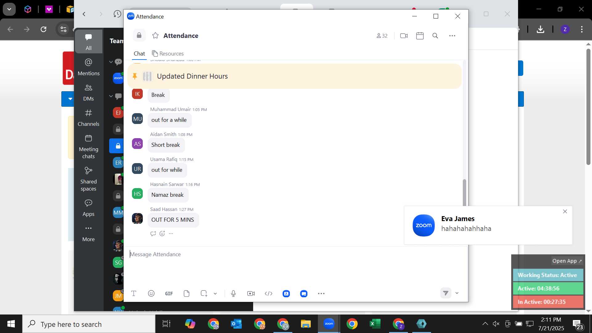Reply to Saad Hassan's message

point(153,234)
